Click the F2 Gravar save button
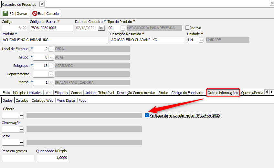This screenshot has width=274, height=168. [16, 14]
